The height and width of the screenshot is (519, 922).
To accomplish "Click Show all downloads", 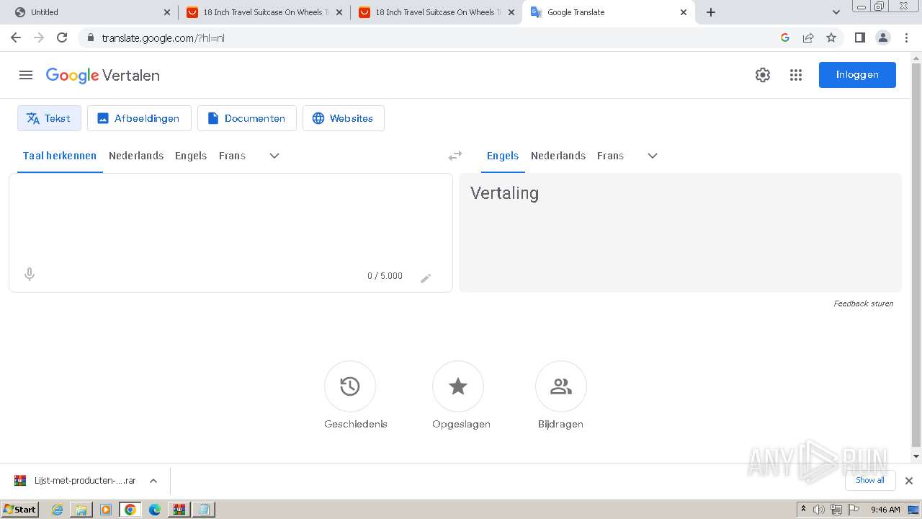I will tap(870, 481).
